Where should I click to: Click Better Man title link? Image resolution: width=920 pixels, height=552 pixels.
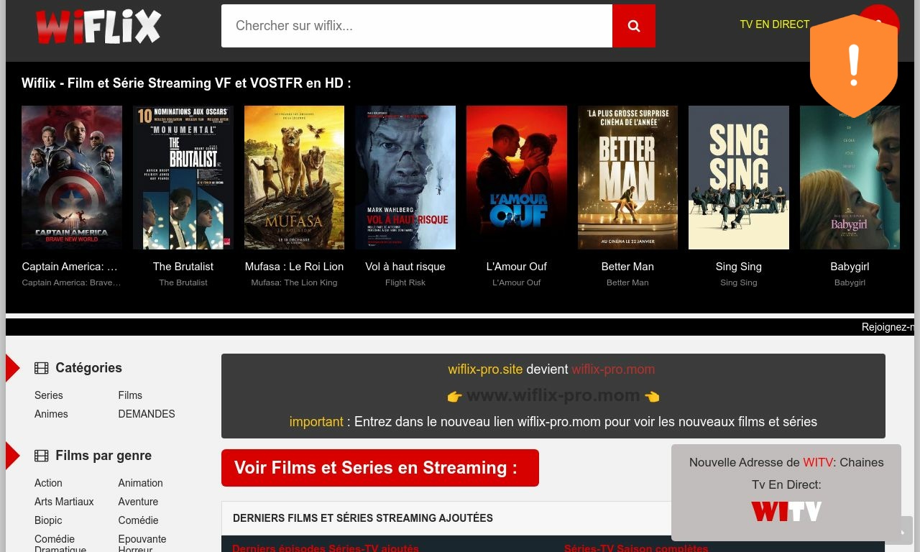(x=627, y=267)
